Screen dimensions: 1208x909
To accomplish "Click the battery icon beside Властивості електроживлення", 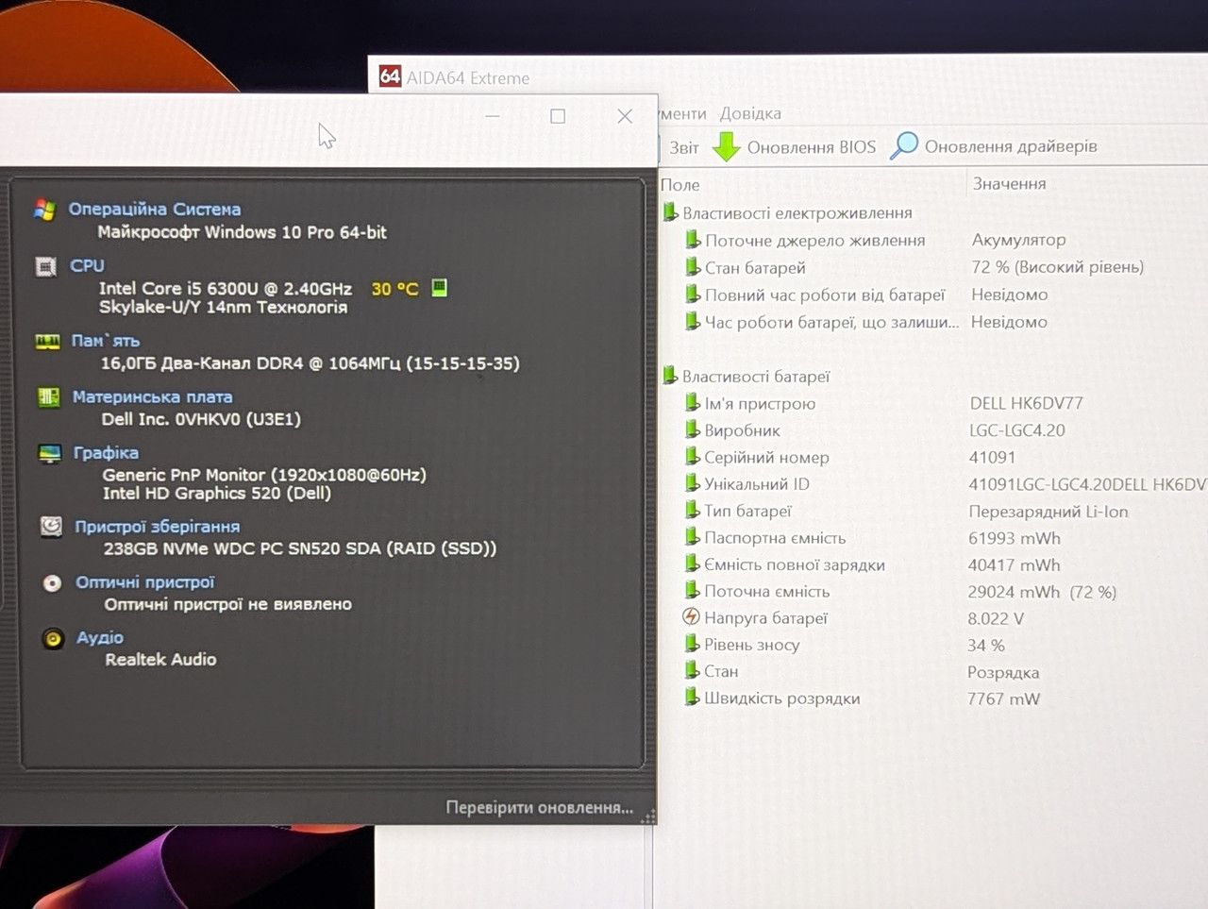I will 670,212.
